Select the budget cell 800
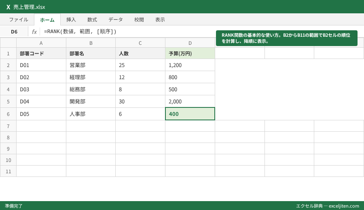 pyautogui.click(x=190, y=77)
